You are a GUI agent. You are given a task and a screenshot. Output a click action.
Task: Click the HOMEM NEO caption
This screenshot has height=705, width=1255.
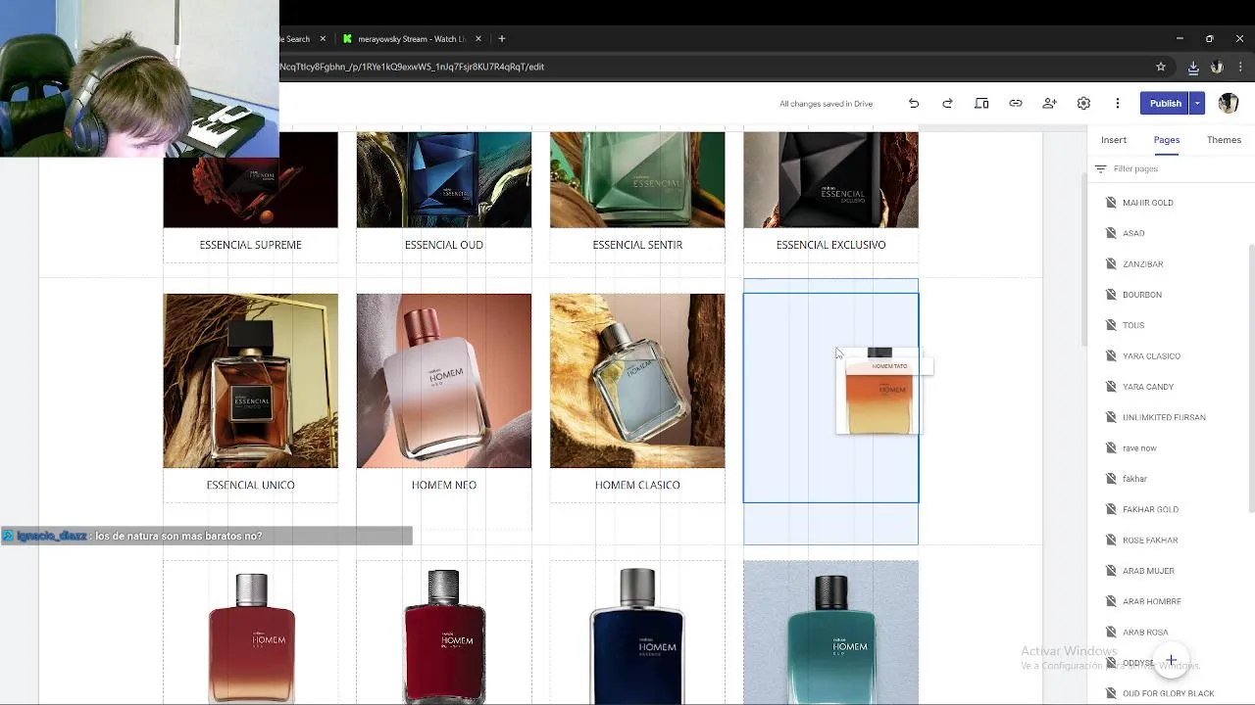tap(444, 485)
